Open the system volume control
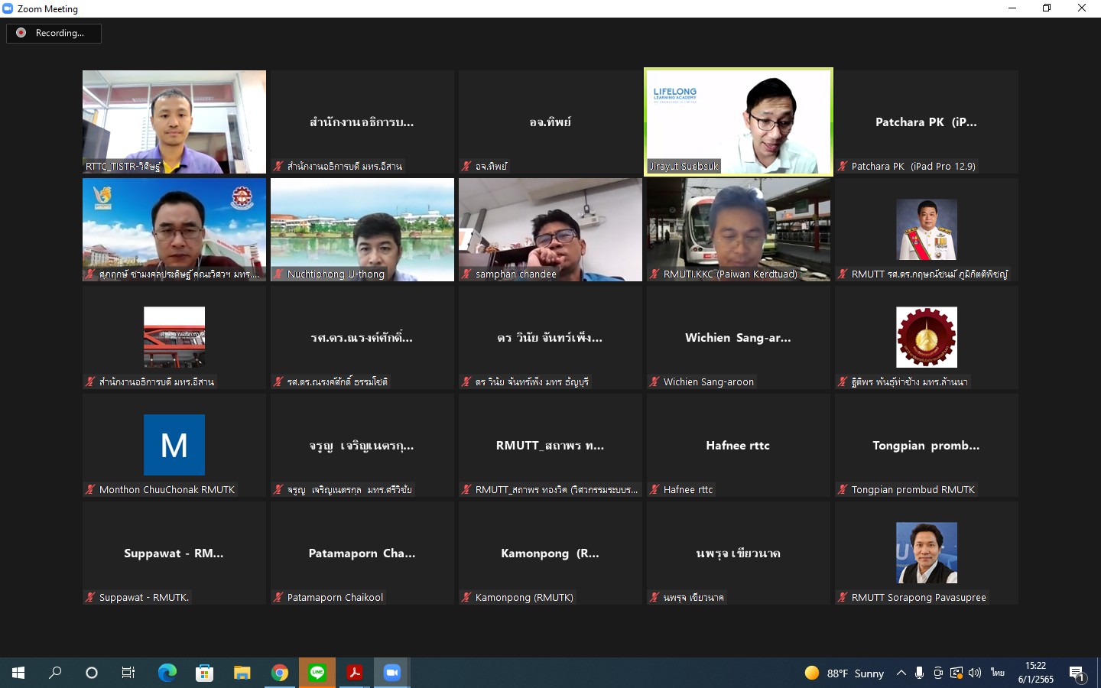Image resolution: width=1101 pixels, height=688 pixels. click(x=975, y=673)
